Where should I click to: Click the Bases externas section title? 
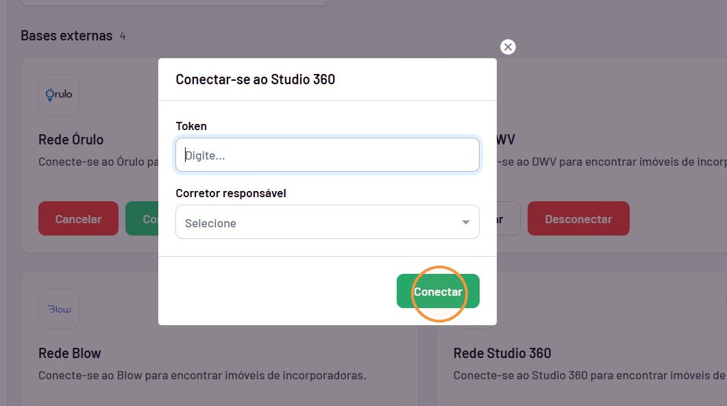pos(66,36)
